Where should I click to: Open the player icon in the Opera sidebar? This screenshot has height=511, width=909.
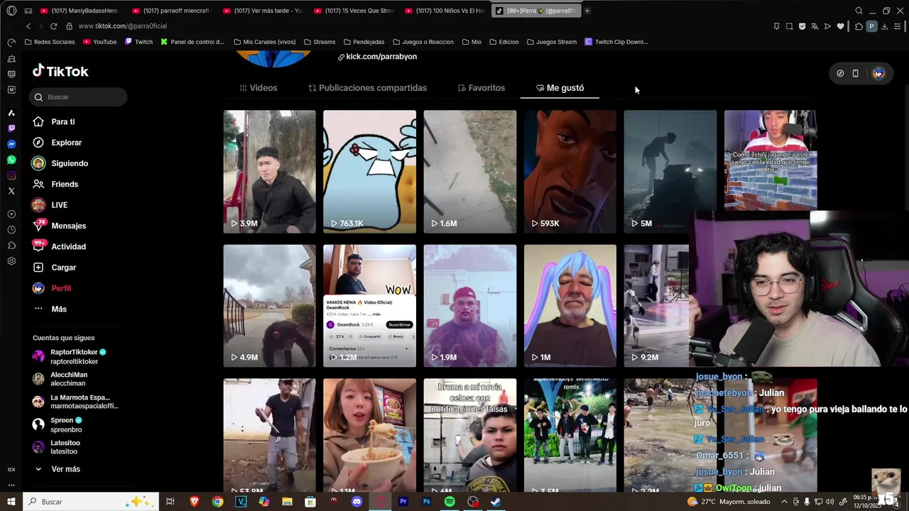point(11,214)
